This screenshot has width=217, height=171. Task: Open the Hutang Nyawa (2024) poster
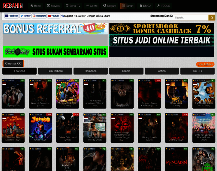pyautogui.click(x=149, y=128)
